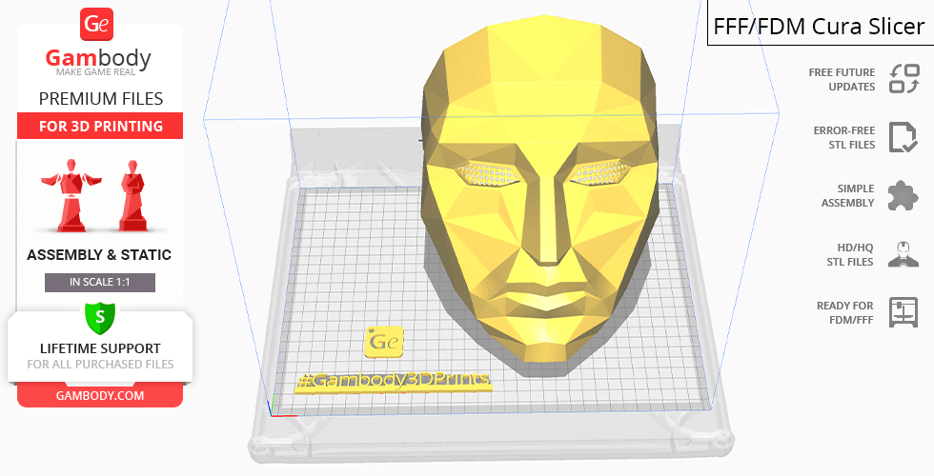This screenshot has width=934, height=476.
Task: Click the PREMIUM FILES heading
Action: coord(101,98)
